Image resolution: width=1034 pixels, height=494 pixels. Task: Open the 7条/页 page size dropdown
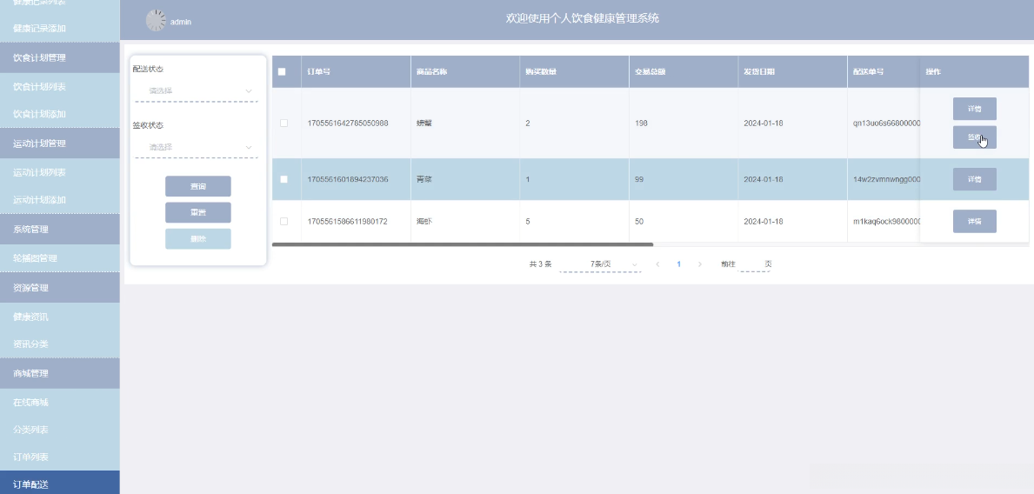click(x=600, y=264)
